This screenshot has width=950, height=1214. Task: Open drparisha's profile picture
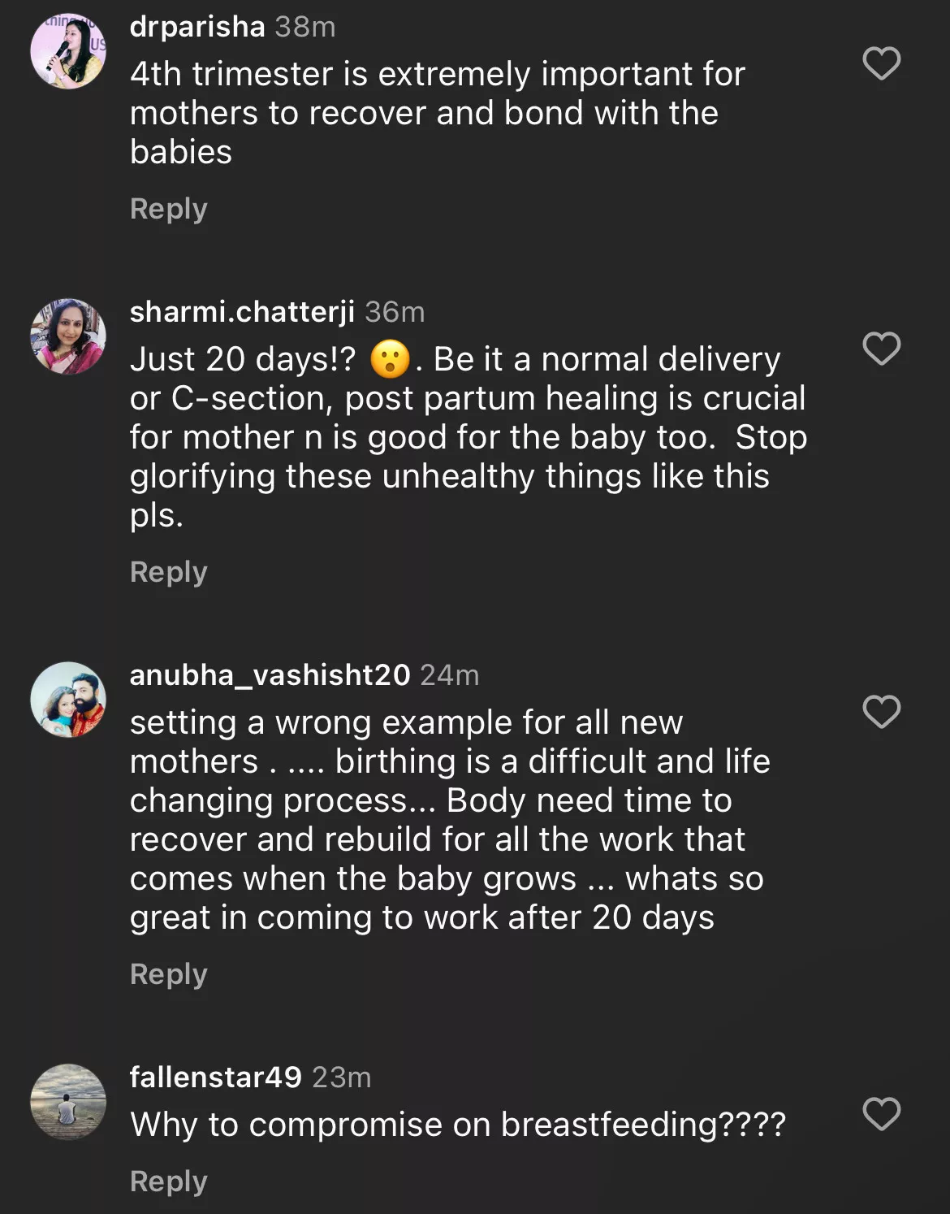68,50
